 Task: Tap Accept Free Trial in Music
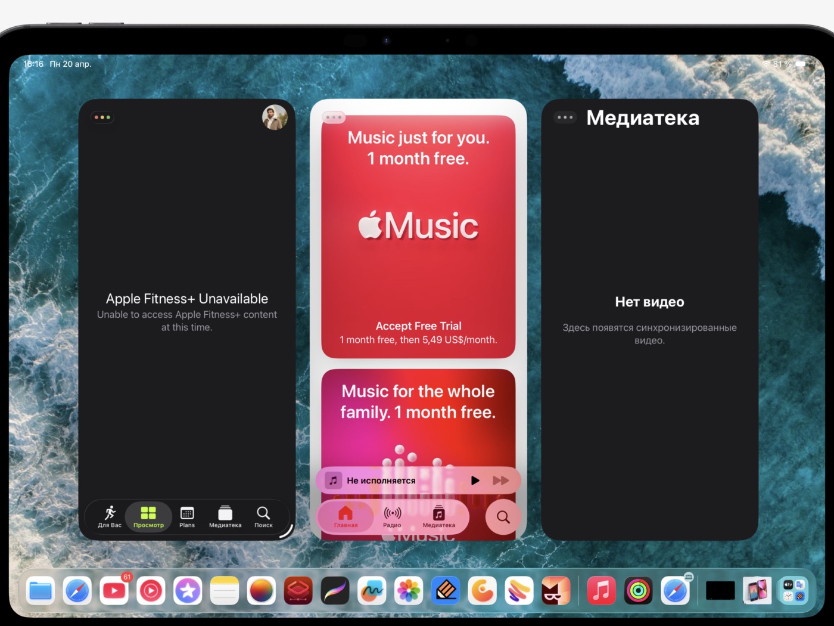pos(418,326)
